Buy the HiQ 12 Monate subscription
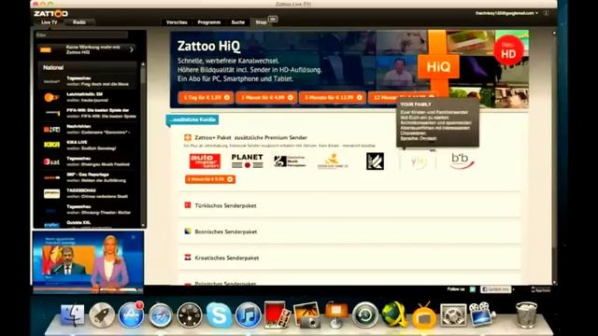598x336 pixels. tap(403, 97)
